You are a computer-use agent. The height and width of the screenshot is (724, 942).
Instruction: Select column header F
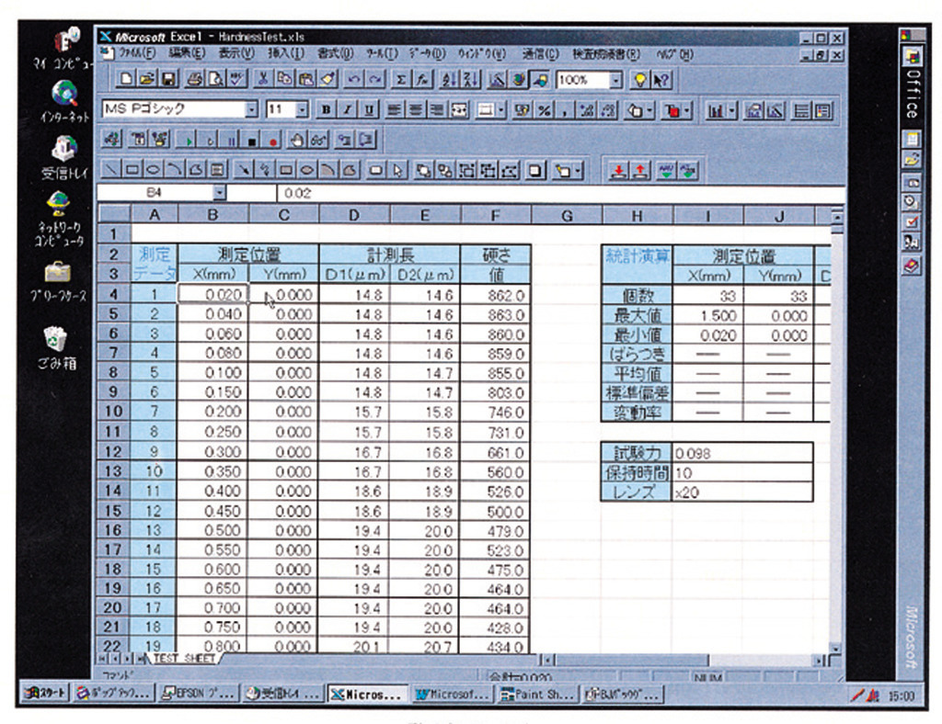coord(495,215)
